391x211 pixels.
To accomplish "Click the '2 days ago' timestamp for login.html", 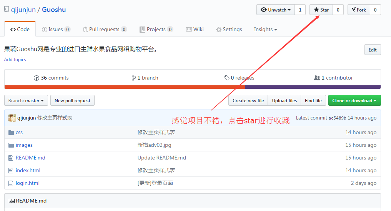I will tap(364, 183).
